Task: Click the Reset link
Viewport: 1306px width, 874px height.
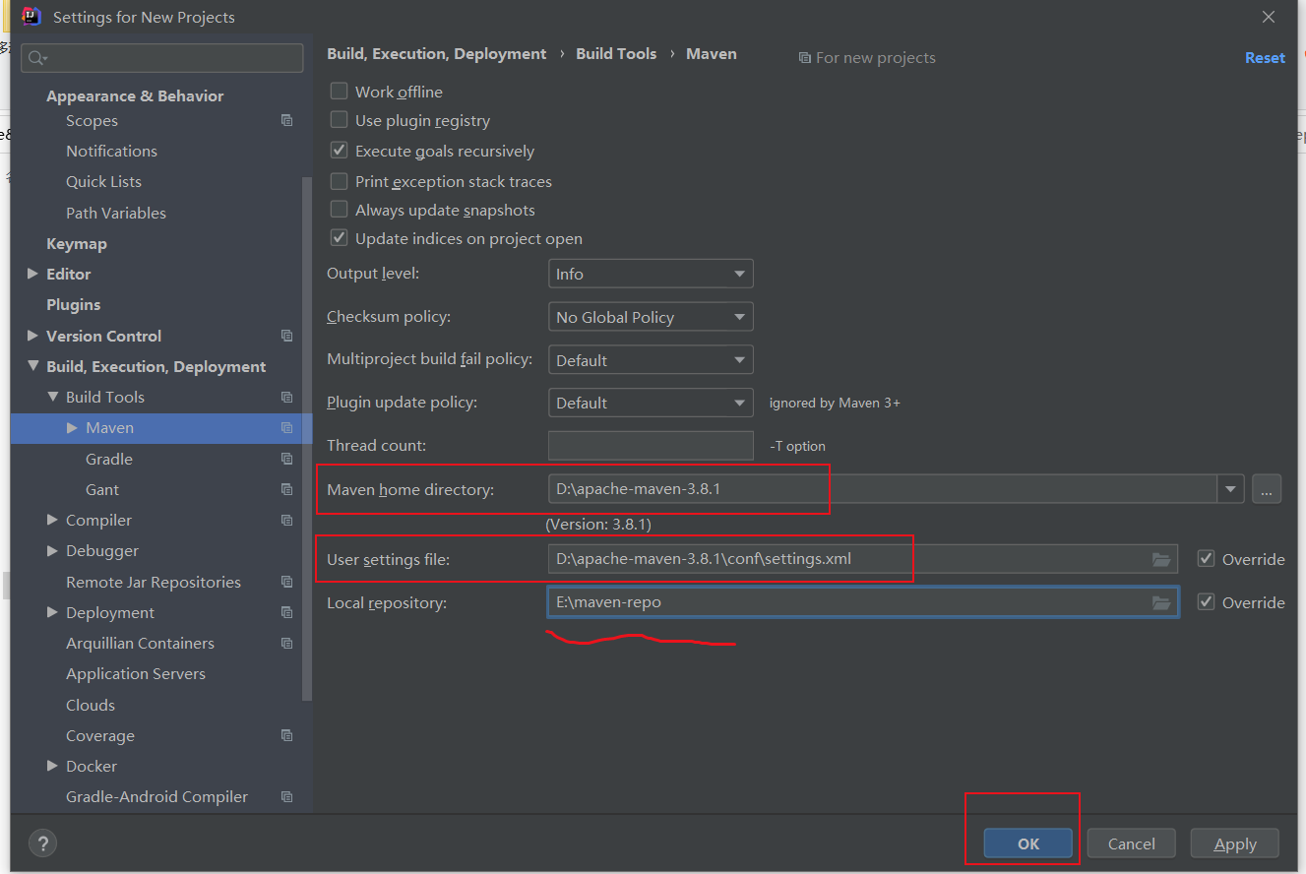Action: click(x=1265, y=58)
